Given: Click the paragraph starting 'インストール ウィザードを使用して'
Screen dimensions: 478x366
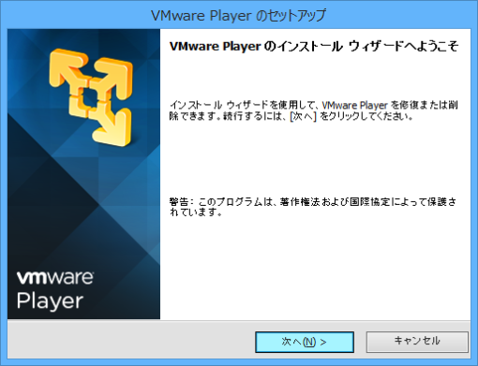Looking at the screenshot, I should [313, 110].
